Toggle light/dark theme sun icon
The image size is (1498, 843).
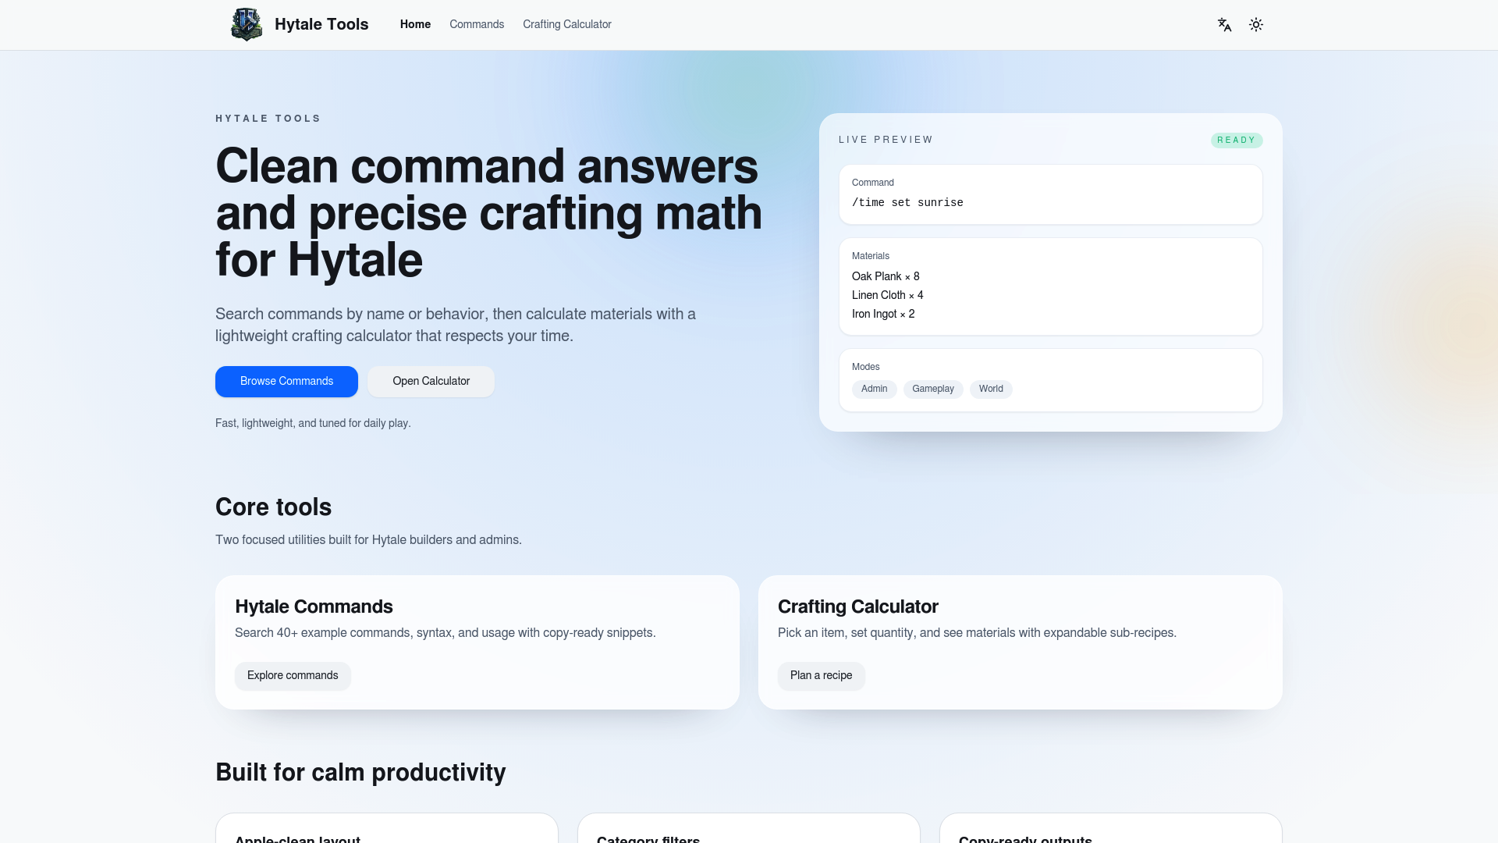click(x=1256, y=25)
